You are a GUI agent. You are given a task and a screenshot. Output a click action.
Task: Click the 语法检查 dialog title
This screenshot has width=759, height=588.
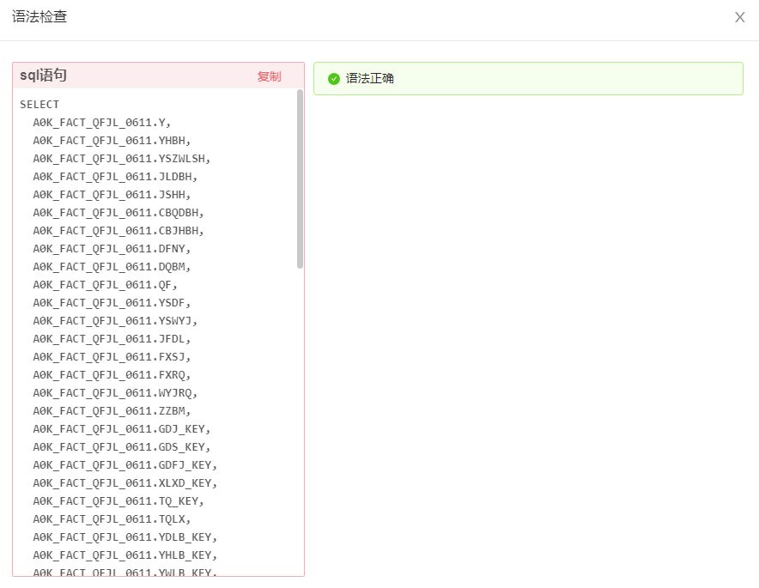coord(39,16)
